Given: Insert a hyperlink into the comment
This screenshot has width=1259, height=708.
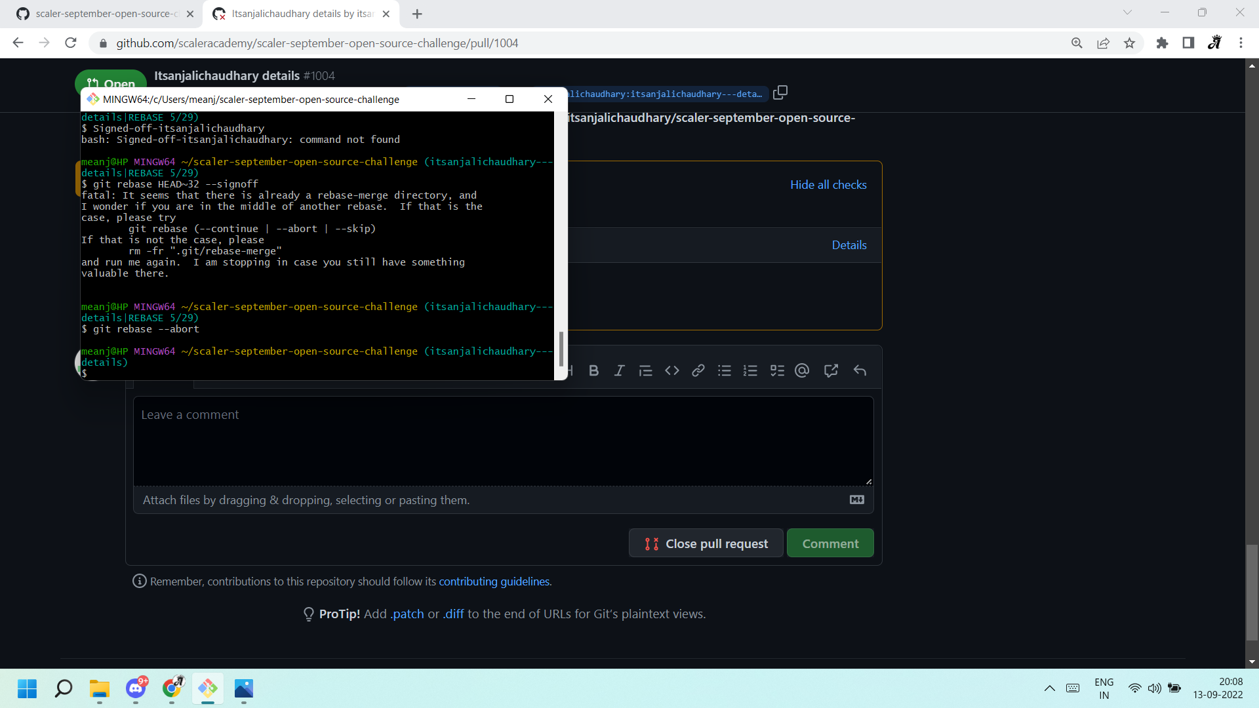Looking at the screenshot, I should [698, 370].
